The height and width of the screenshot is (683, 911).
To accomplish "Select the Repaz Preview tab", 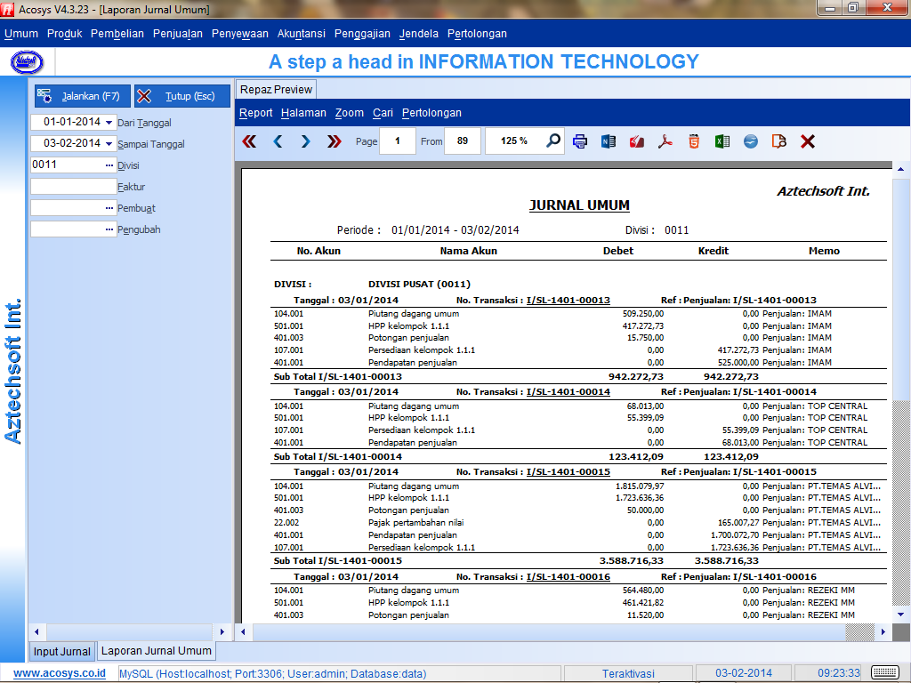I will 276,90.
